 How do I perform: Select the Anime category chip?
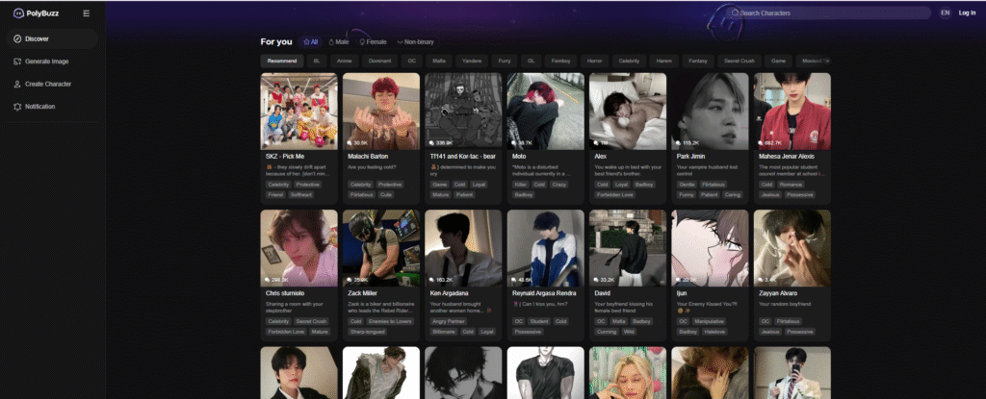(344, 61)
